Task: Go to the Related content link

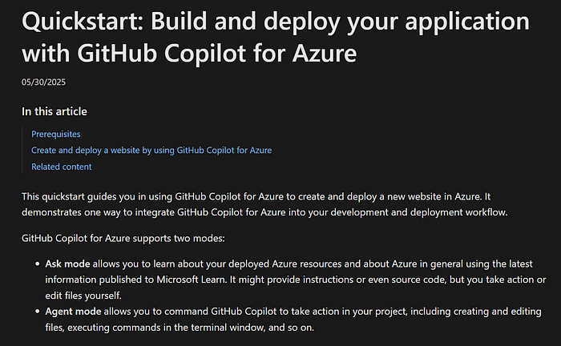Action: pyautogui.click(x=61, y=167)
